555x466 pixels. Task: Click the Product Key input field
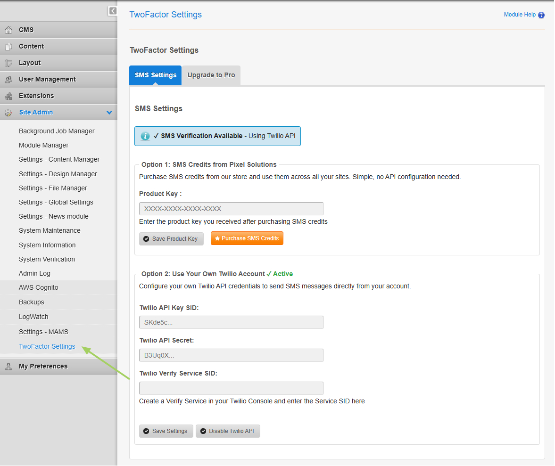tap(231, 208)
